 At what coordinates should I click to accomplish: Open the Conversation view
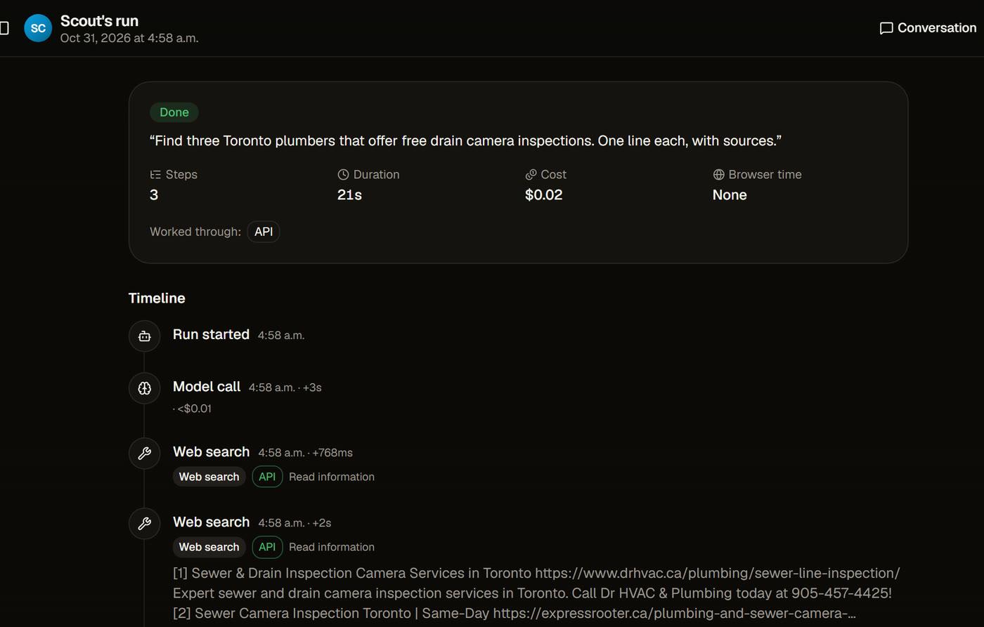click(x=928, y=28)
